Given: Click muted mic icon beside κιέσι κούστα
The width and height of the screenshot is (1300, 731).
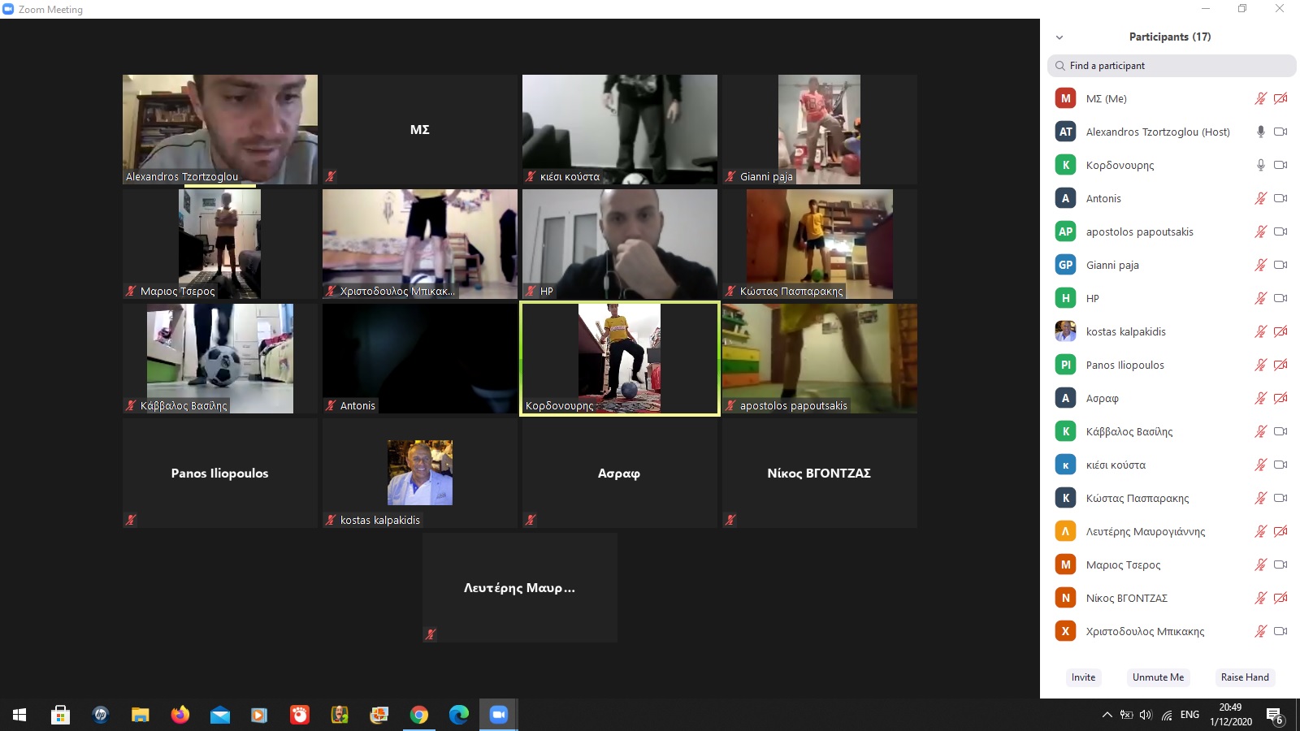Looking at the screenshot, I should (1260, 465).
